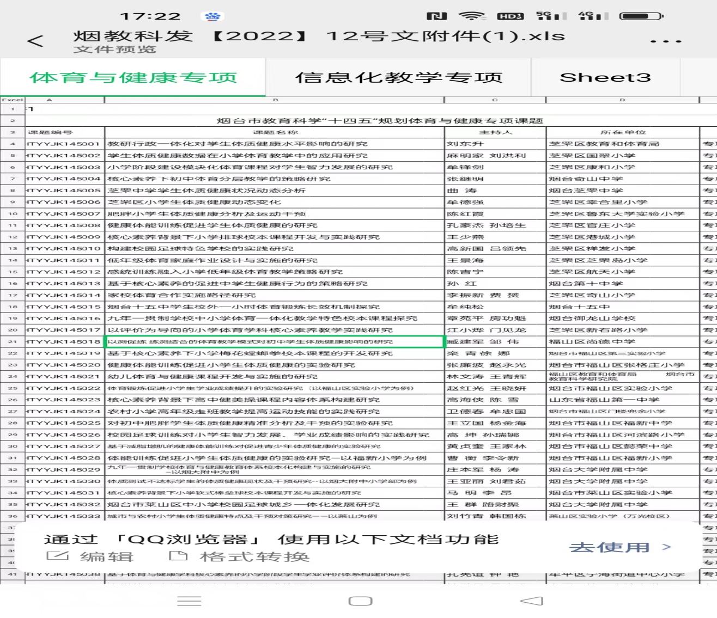Viewport: 717px width, 618px height.
Task: Tap the Baidu app icon in status bar
Action: click(211, 16)
